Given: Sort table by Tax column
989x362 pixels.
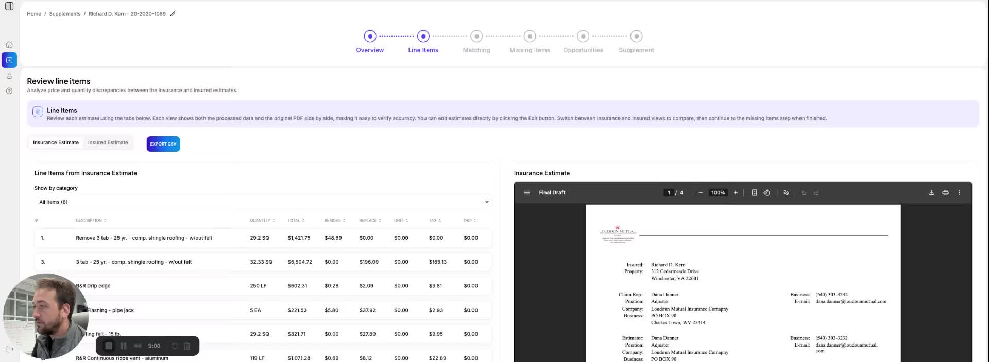Looking at the screenshot, I should coord(435,221).
